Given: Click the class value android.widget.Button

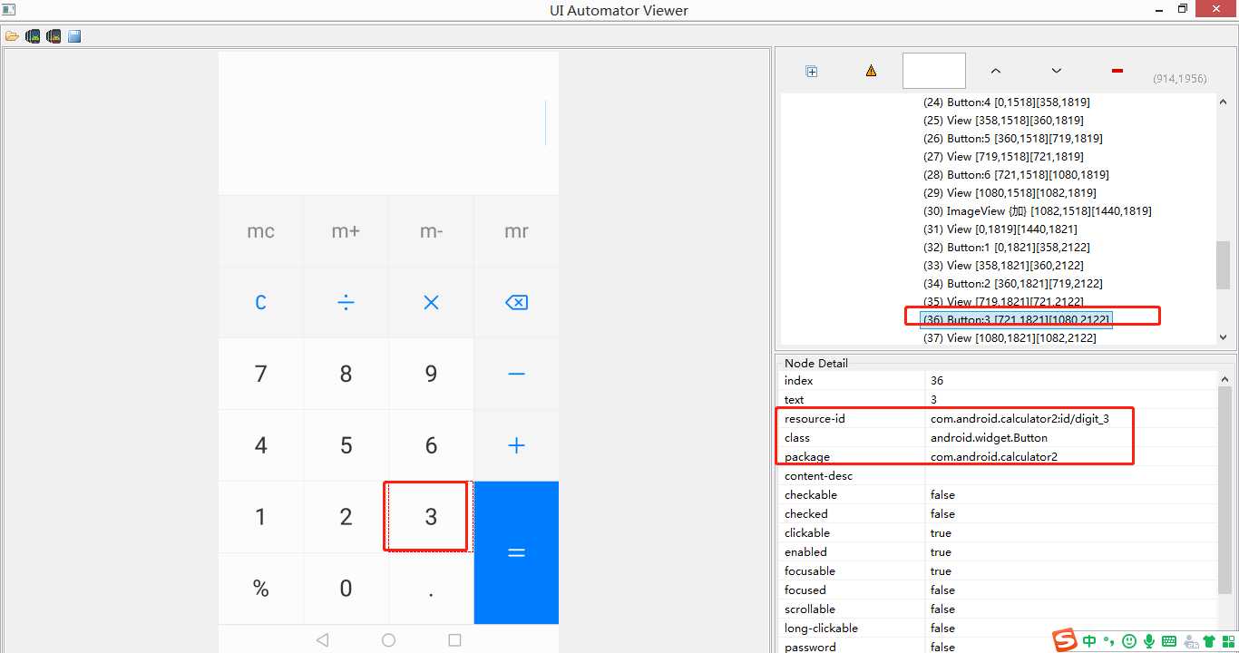Looking at the screenshot, I should click(x=989, y=438).
